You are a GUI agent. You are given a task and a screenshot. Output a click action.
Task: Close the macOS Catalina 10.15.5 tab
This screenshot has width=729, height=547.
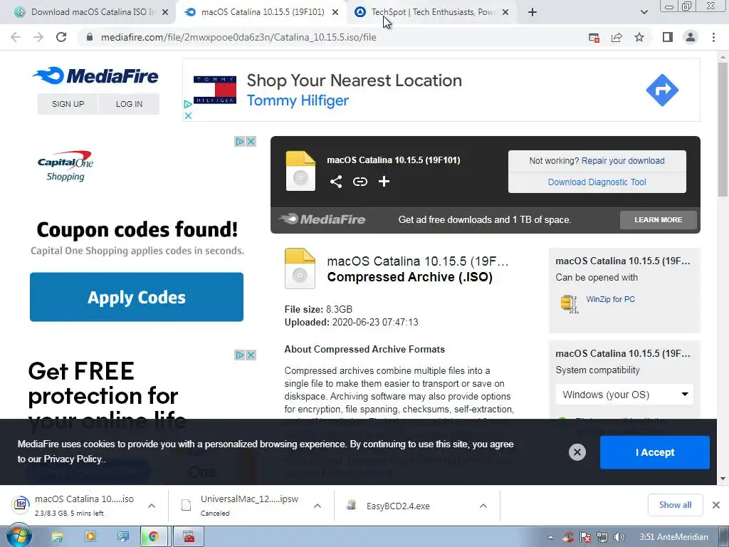click(x=335, y=12)
